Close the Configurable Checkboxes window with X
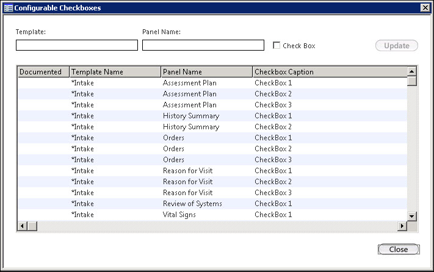Viewport: 434px width, 272px height. pos(425,8)
